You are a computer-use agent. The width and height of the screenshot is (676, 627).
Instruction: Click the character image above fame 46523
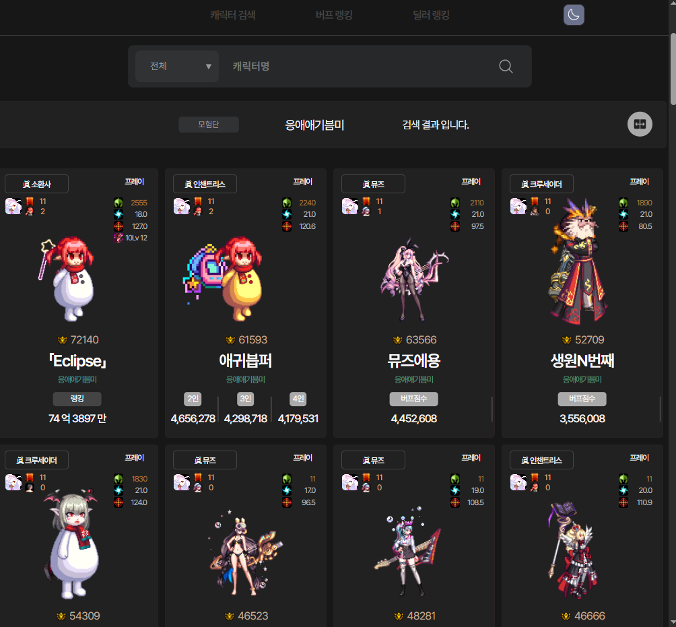(x=246, y=552)
